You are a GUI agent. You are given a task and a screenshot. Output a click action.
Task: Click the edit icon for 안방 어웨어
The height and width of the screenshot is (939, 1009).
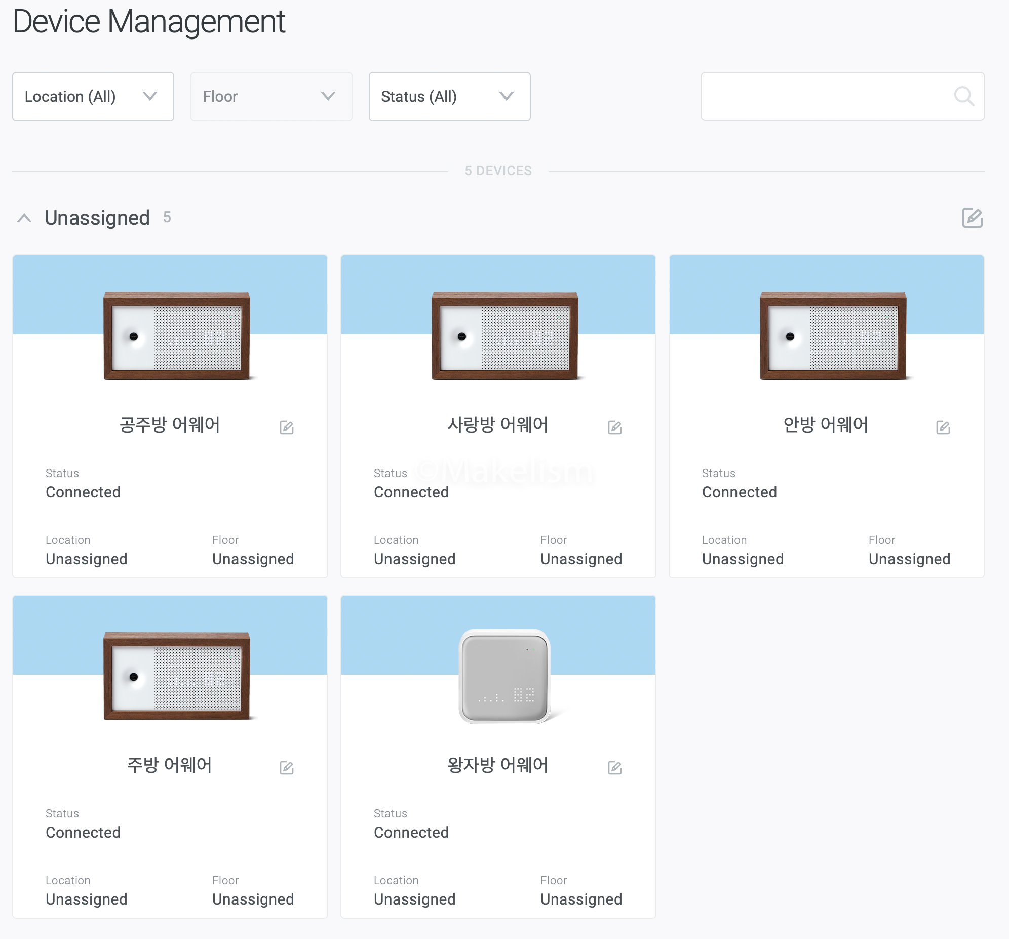click(x=943, y=427)
